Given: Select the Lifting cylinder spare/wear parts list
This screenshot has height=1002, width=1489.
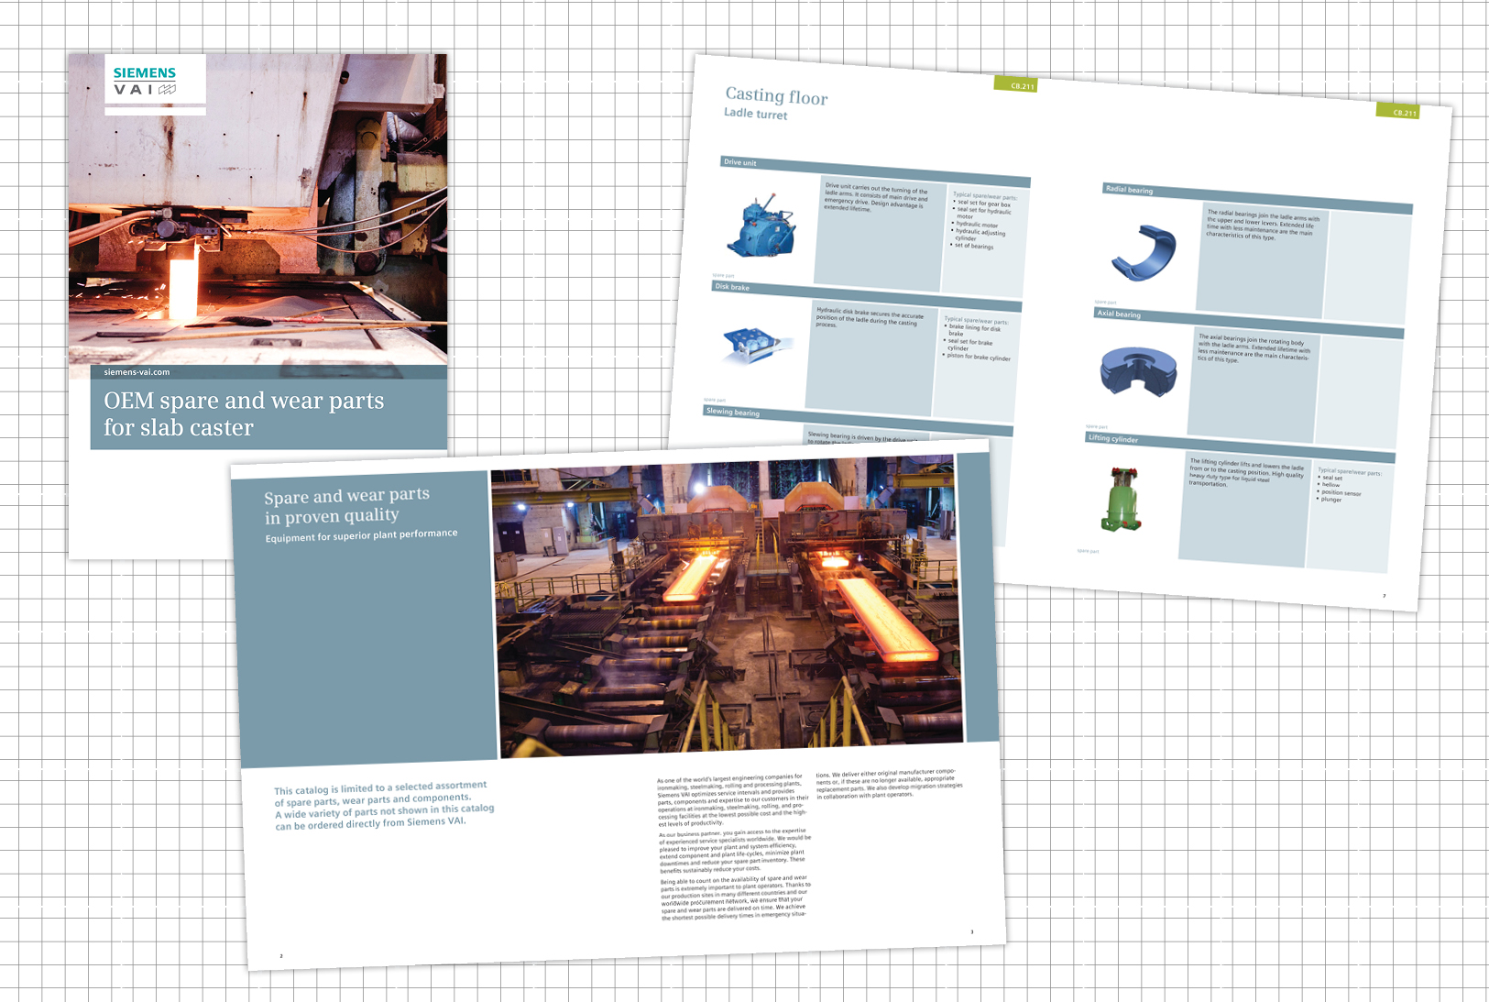Looking at the screenshot, I should tap(1349, 486).
